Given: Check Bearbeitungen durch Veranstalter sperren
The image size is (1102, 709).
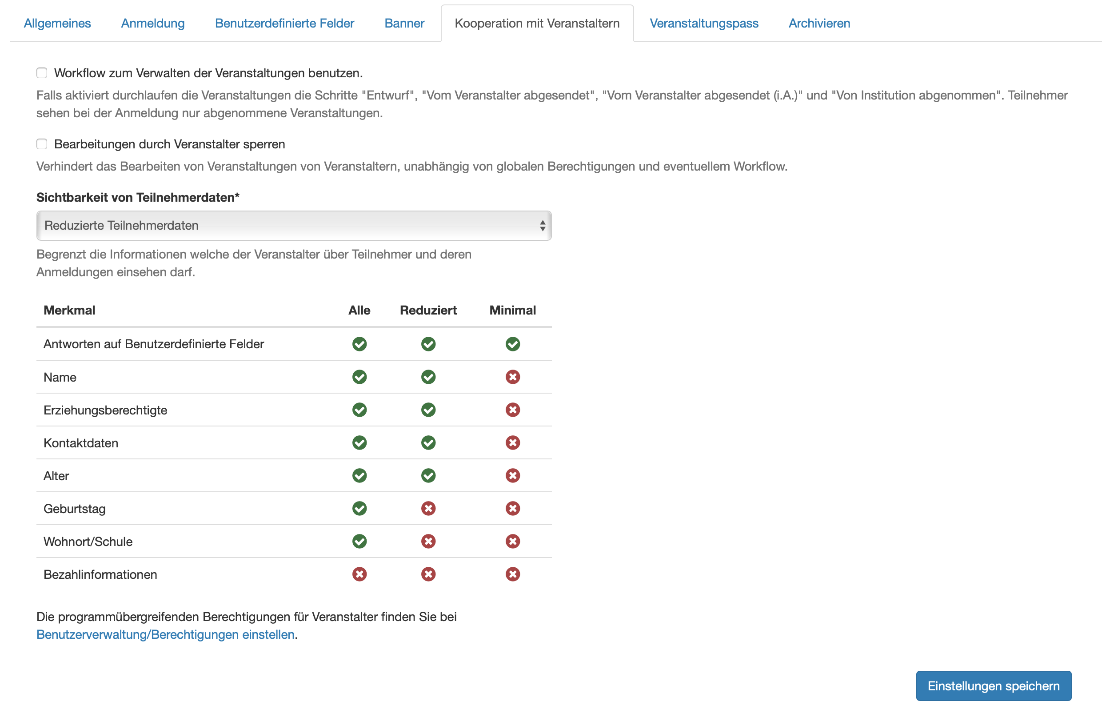Looking at the screenshot, I should pos(42,144).
